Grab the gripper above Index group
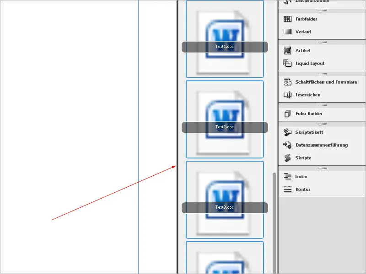 pos(322,168)
